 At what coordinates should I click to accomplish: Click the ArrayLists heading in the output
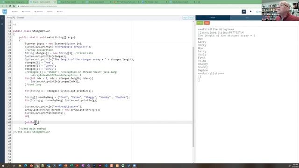211,73
